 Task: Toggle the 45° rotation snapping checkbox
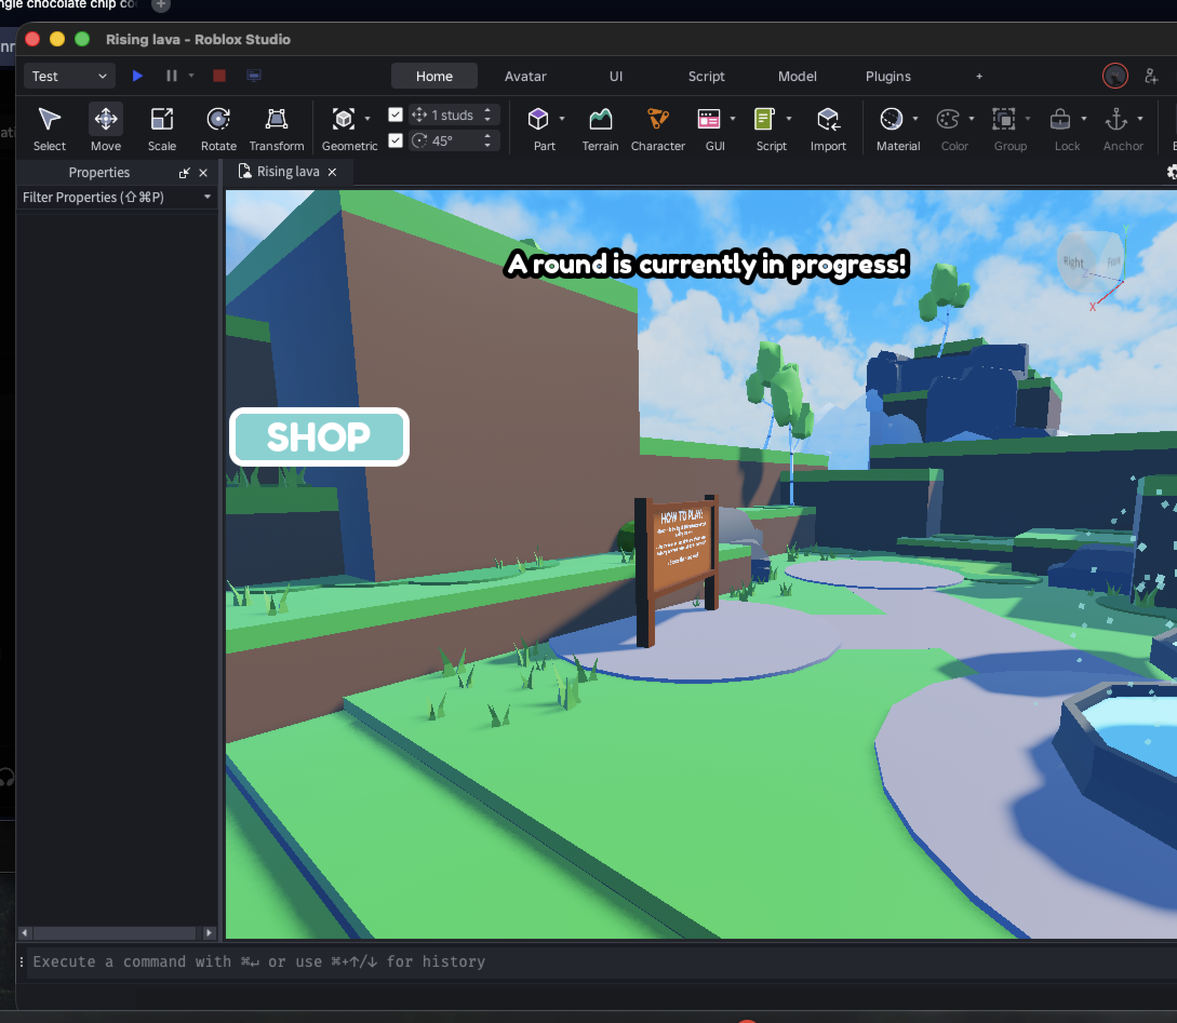tap(395, 140)
